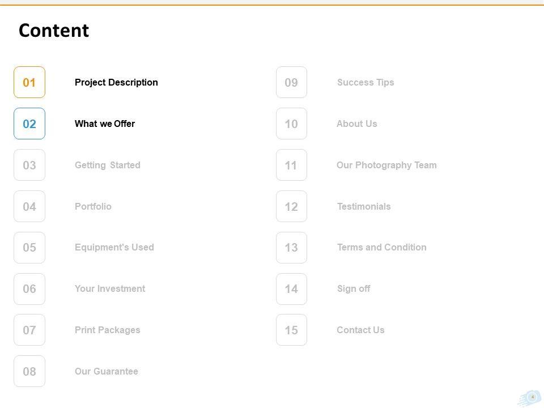The width and height of the screenshot is (544, 408).
Task: Click the Content slide title
Action: tap(54, 30)
